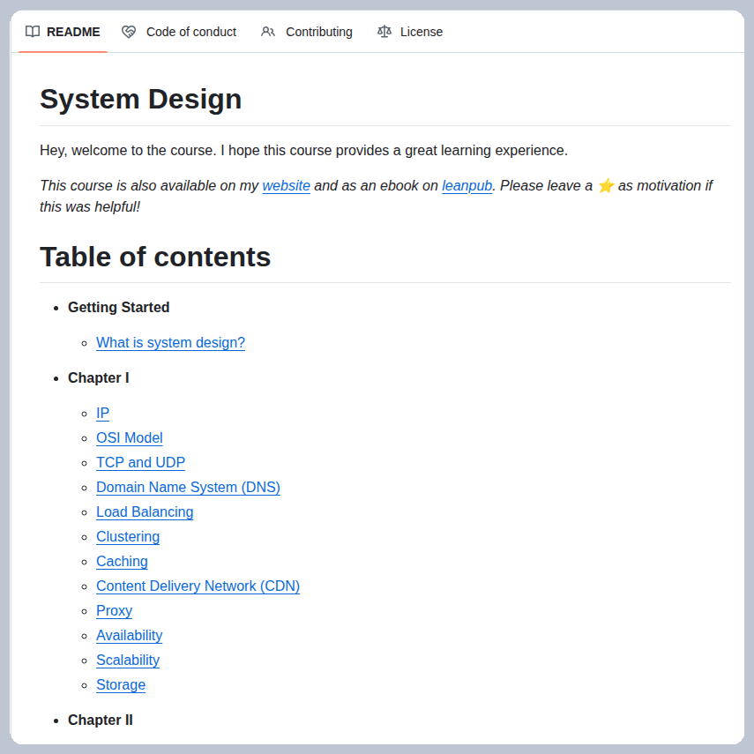Open the Proxy link

click(x=115, y=611)
